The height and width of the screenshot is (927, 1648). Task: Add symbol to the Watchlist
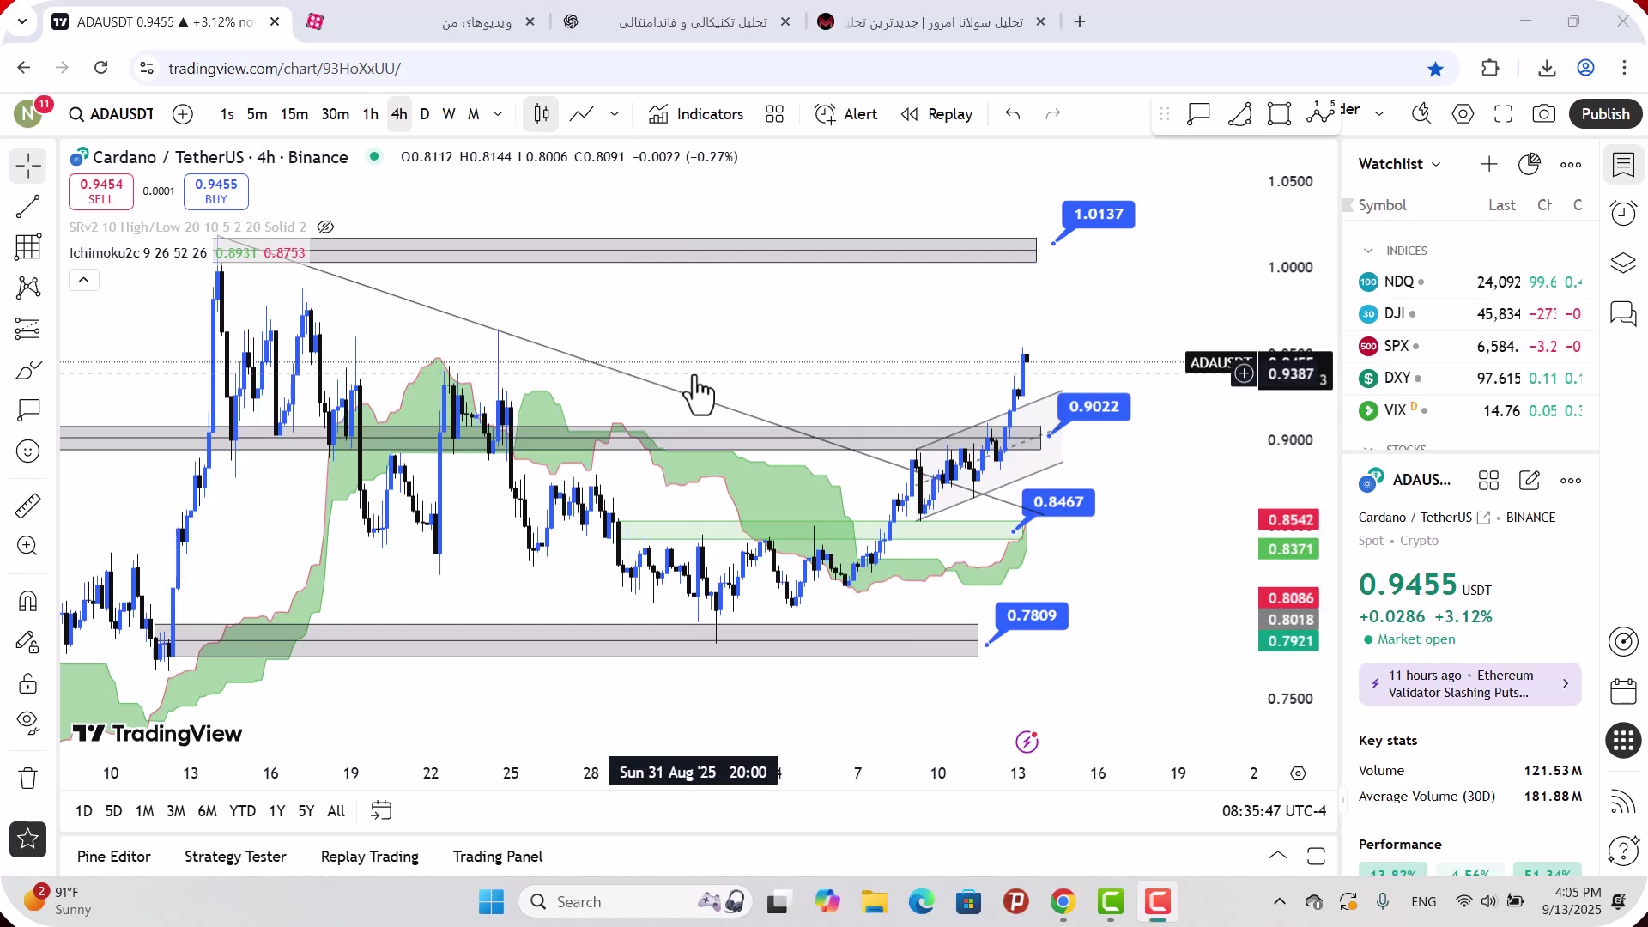coord(1489,164)
